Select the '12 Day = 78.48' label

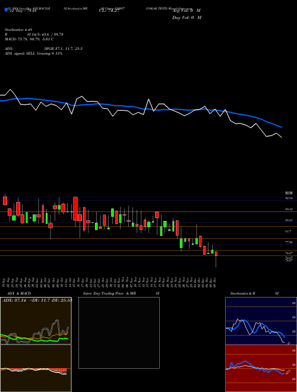click(23, 11)
